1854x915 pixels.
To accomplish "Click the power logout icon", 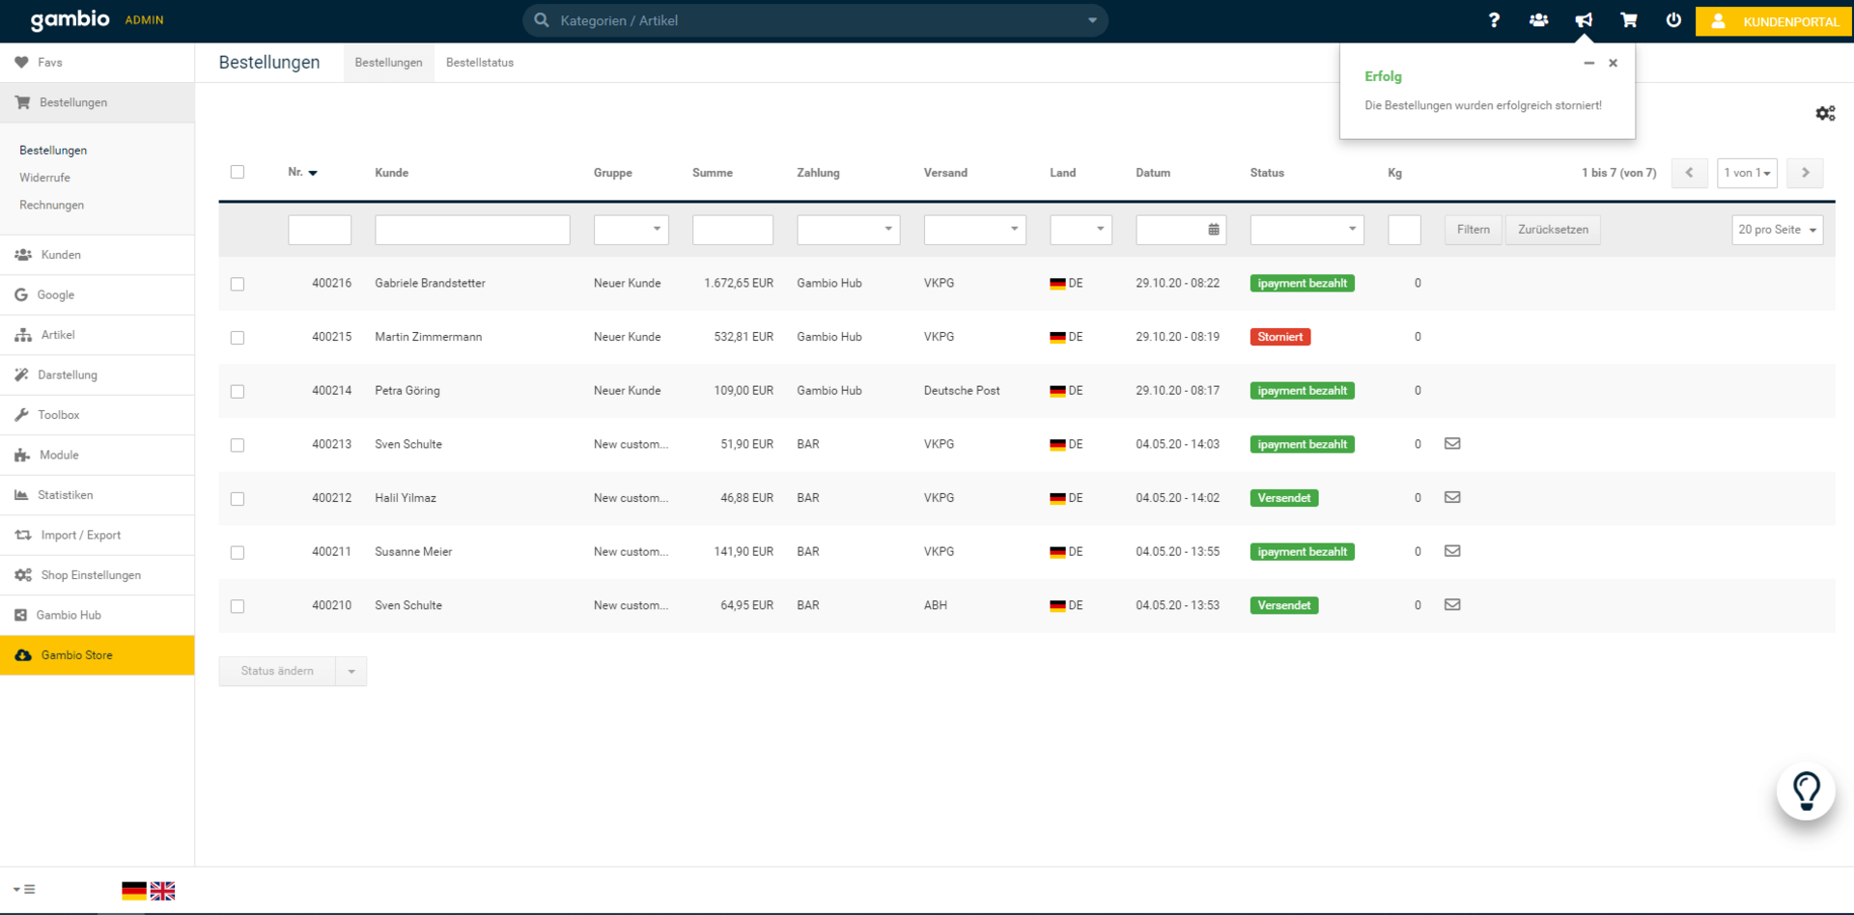I will point(1673,20).
